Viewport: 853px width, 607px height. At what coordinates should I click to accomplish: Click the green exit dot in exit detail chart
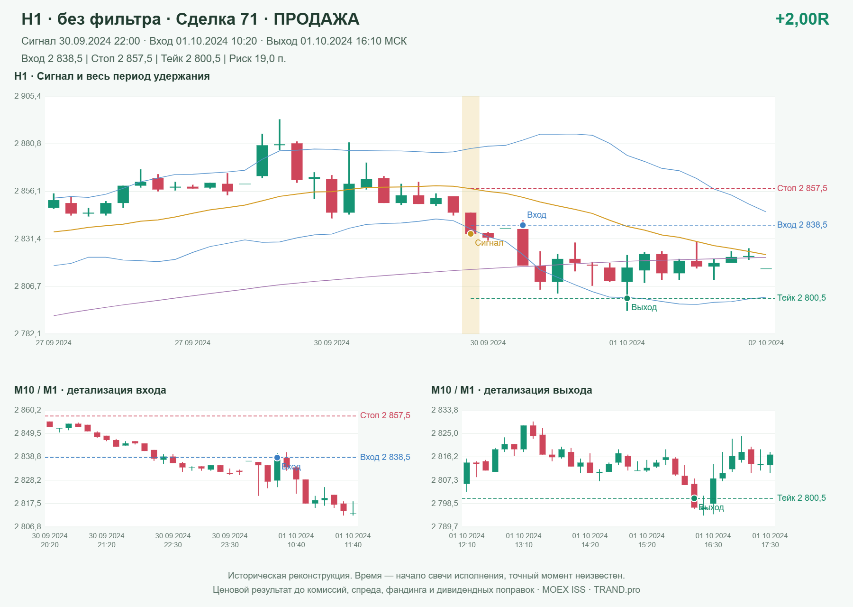694,498
